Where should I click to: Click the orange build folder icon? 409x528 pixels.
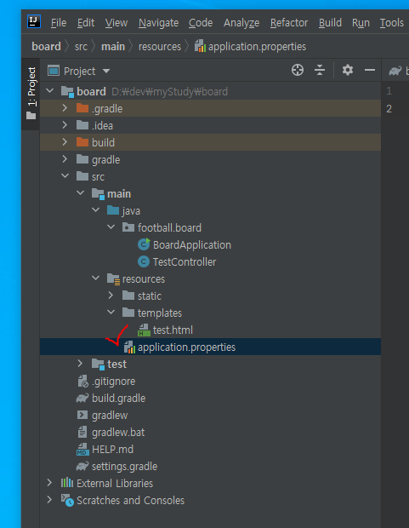[82, 142]
